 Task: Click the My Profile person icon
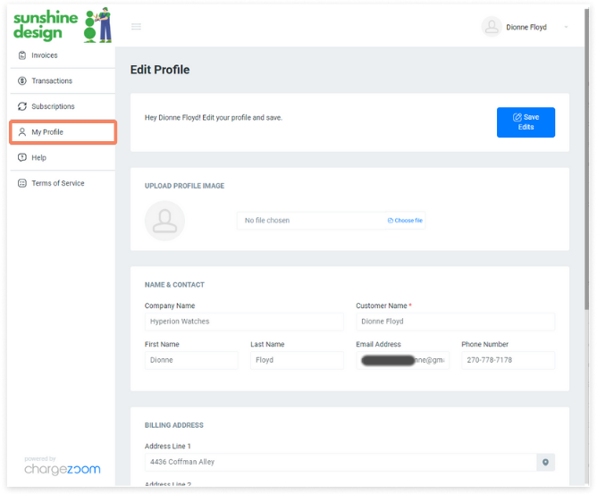point(22,132)
